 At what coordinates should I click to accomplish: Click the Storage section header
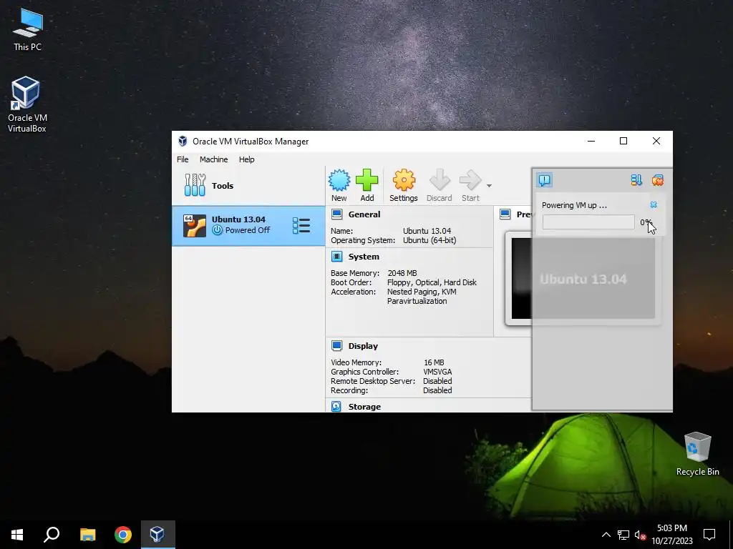[x=364, y=407]
